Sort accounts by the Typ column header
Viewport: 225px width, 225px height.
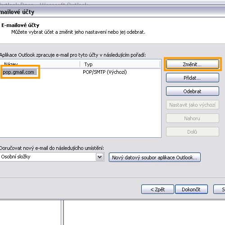tap(120, 64)
